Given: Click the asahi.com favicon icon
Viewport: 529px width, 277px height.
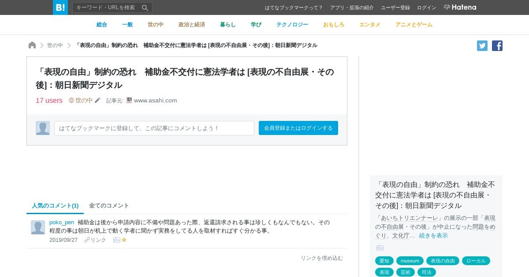Looking at the screenshot, I should click(129, 100).
